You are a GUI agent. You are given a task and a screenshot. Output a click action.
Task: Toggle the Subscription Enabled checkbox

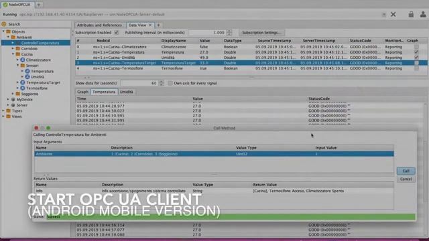pos(117,33)
